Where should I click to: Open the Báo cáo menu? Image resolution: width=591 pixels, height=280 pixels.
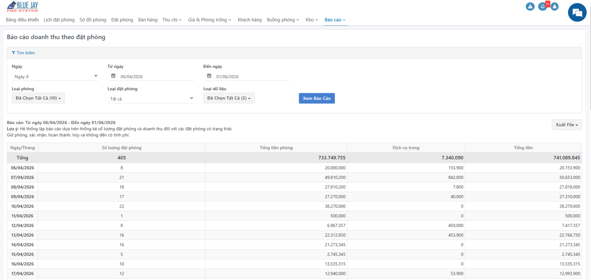click(x=335, y=20)
